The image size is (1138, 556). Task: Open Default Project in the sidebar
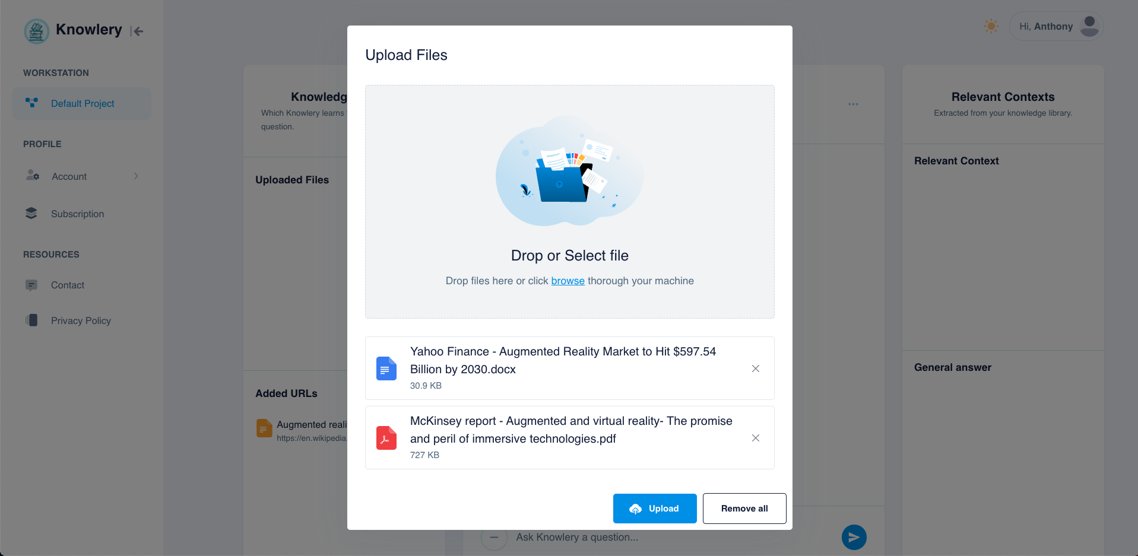(81, 103)
